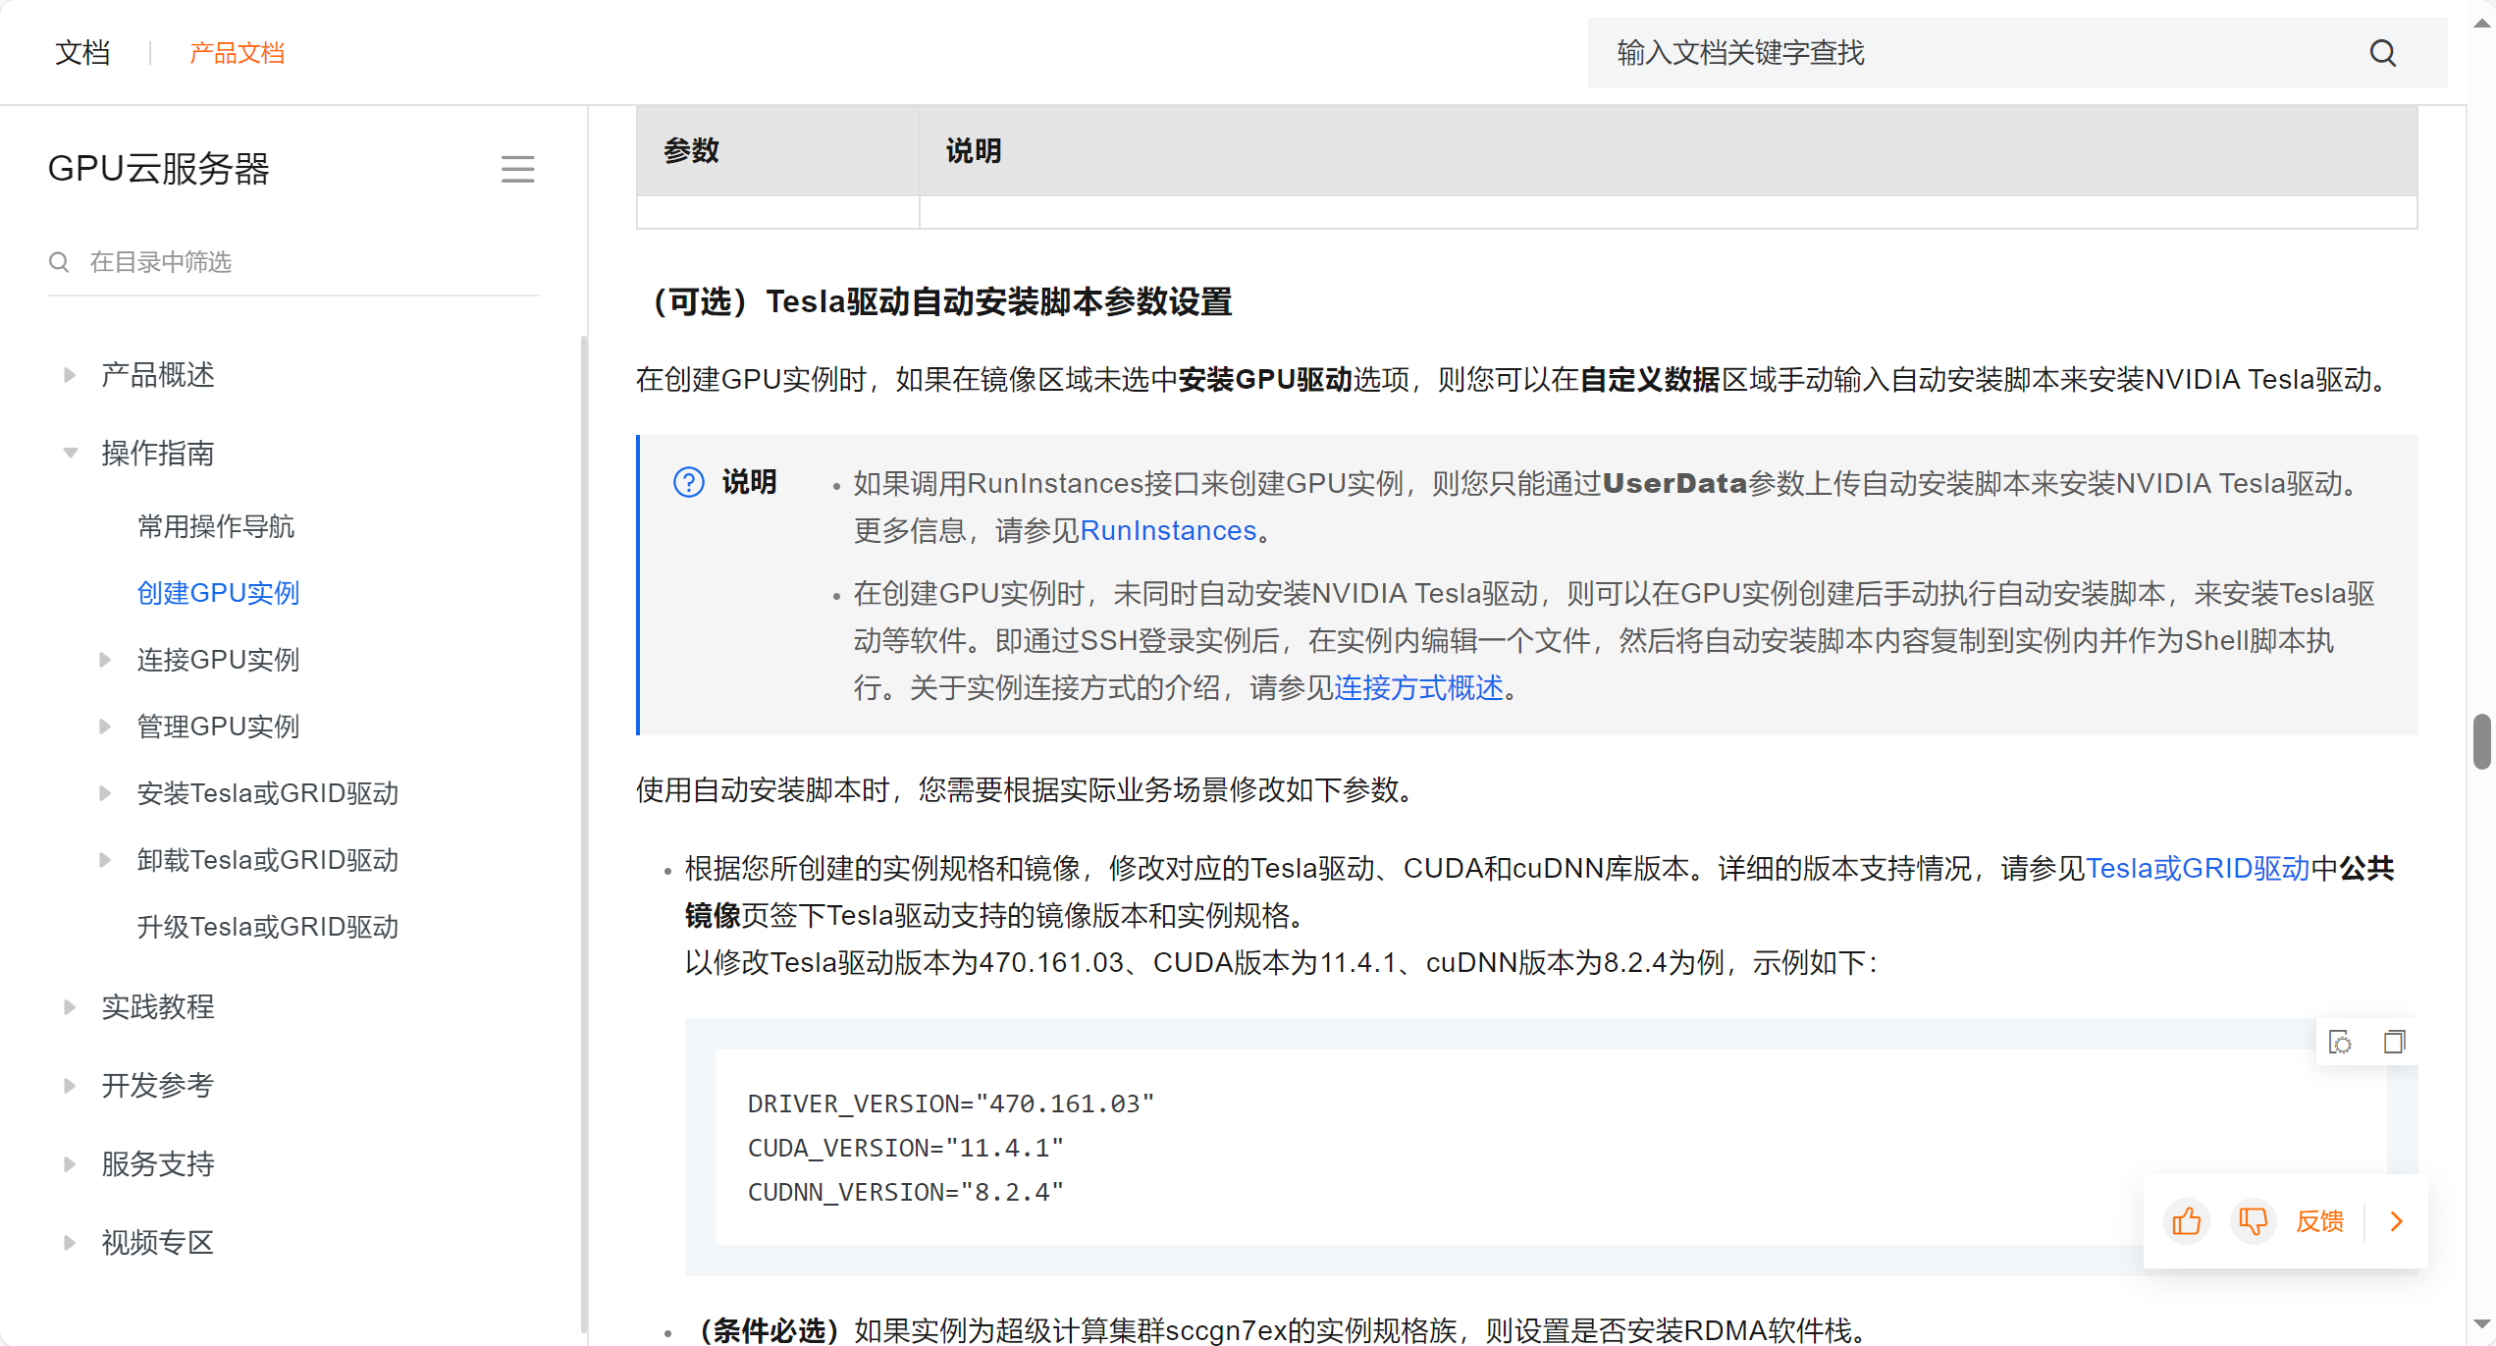Open the 连接方式概述 link

[x=1417, y=688]
